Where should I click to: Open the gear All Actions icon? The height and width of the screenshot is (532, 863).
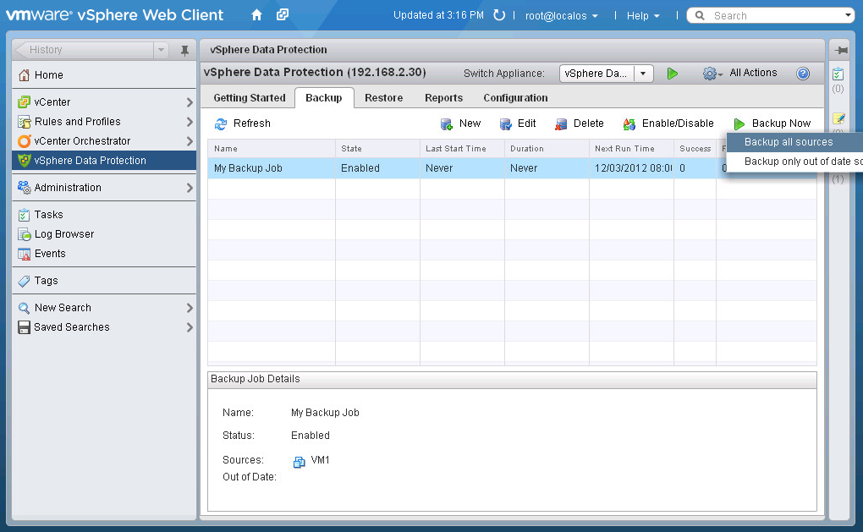(712, 74)
